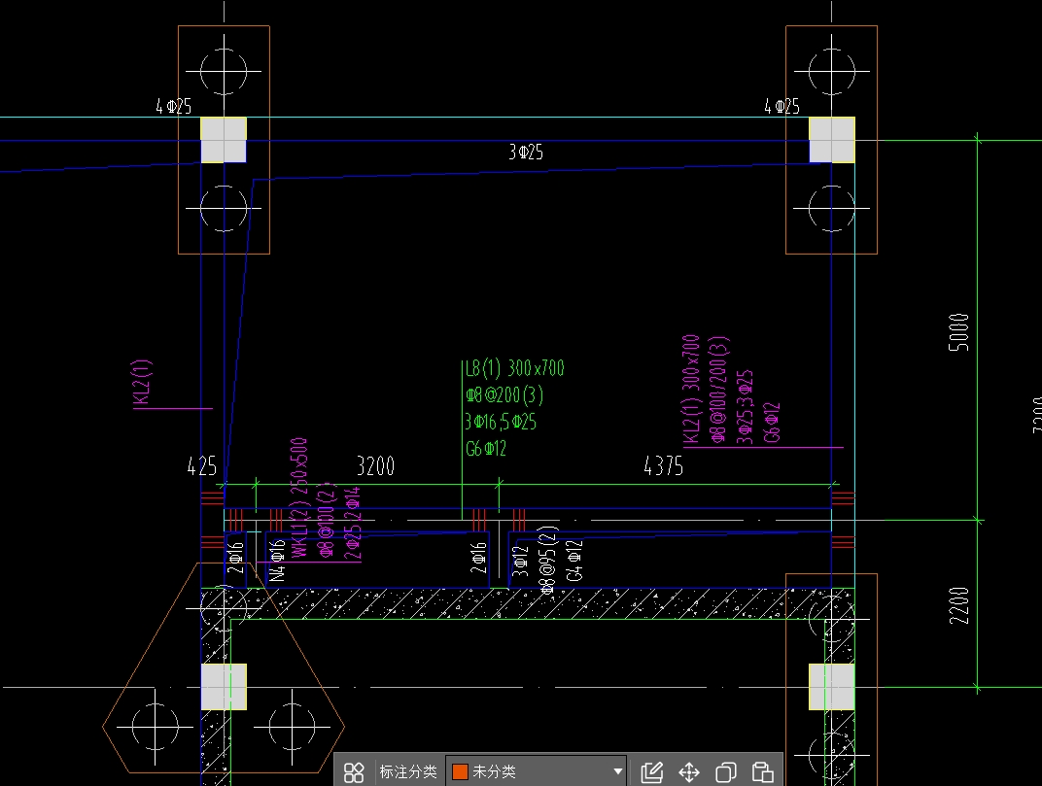Select the 3Φ25 beam rebar label
Viewport: 1042px width, 786px height.
click(526, 153)
